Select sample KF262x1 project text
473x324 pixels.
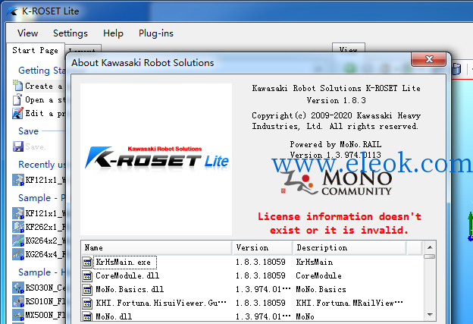pyautogui.click(x=45, y=227)
